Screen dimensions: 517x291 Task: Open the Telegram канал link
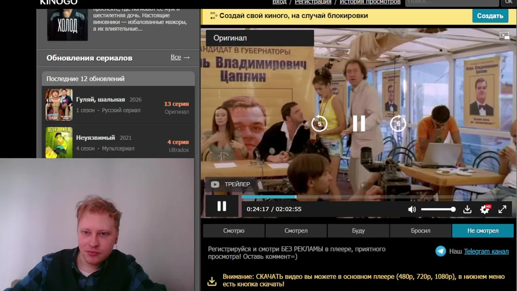486,251
